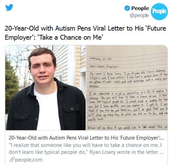Follow the people.com domain link
This screenshot has width=171, height=165.
pyautogui.click(x=29, y=160)
